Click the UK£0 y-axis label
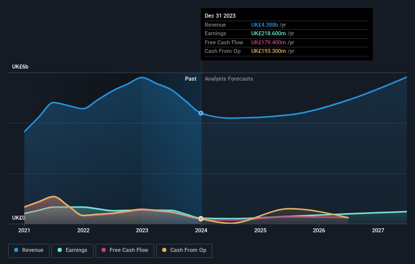The width and height of the screenshot is (415, 264). [x=19, y=218]
